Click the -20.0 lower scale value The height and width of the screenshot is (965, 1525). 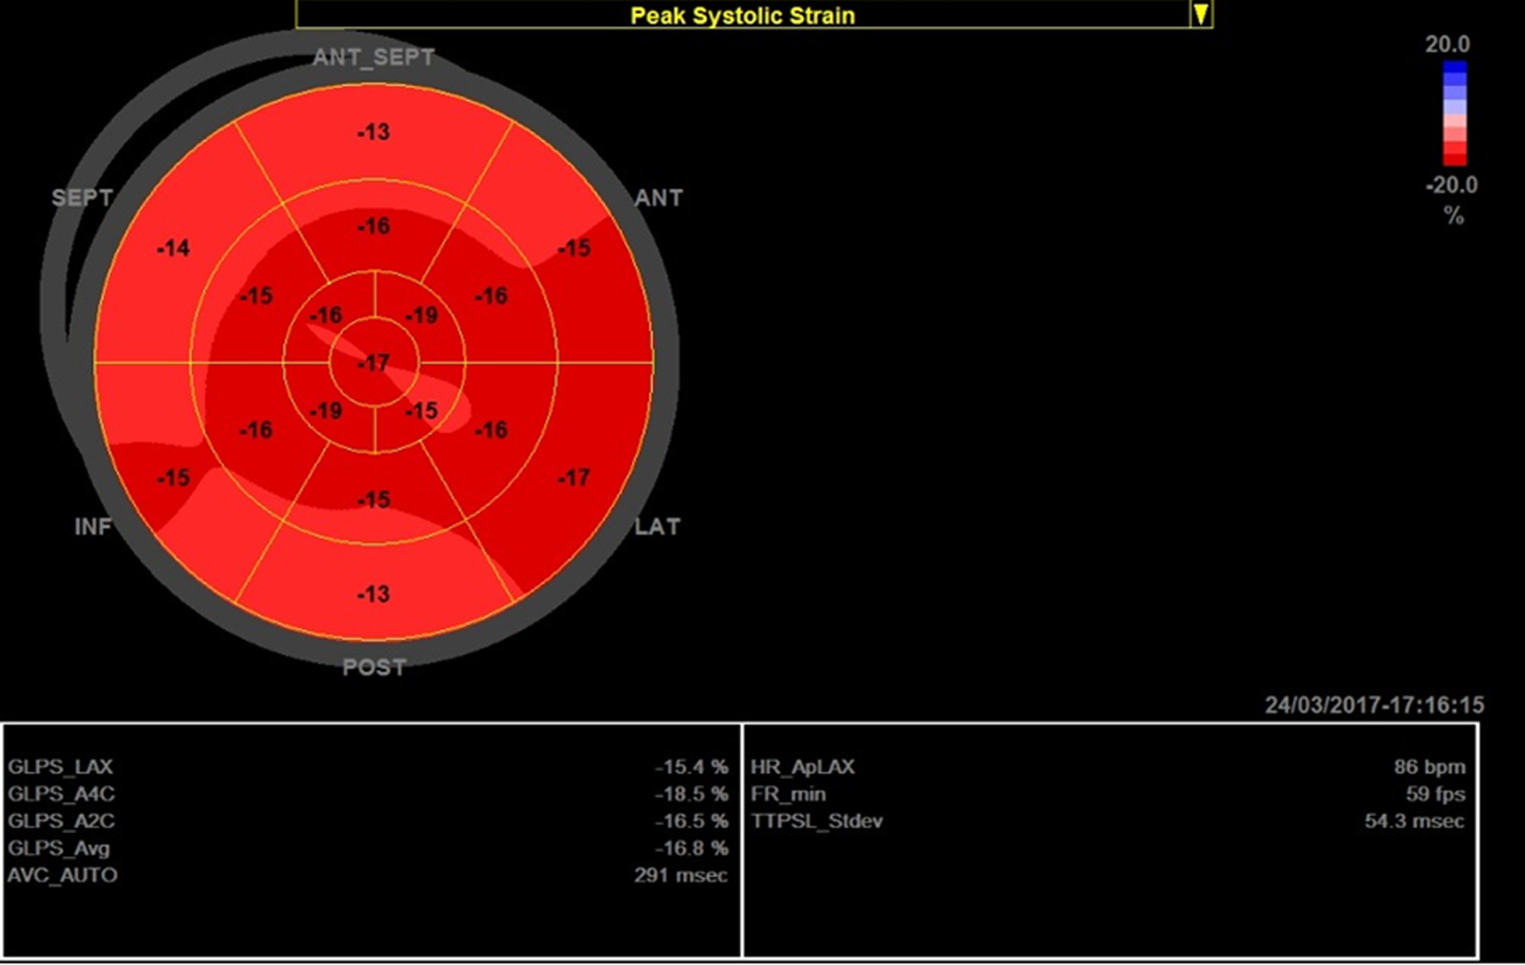pos(1451,185)
